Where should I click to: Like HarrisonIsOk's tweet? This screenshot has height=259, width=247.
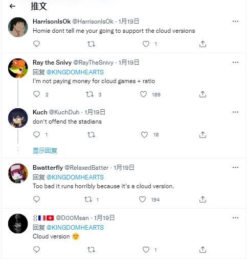point(146,44)
